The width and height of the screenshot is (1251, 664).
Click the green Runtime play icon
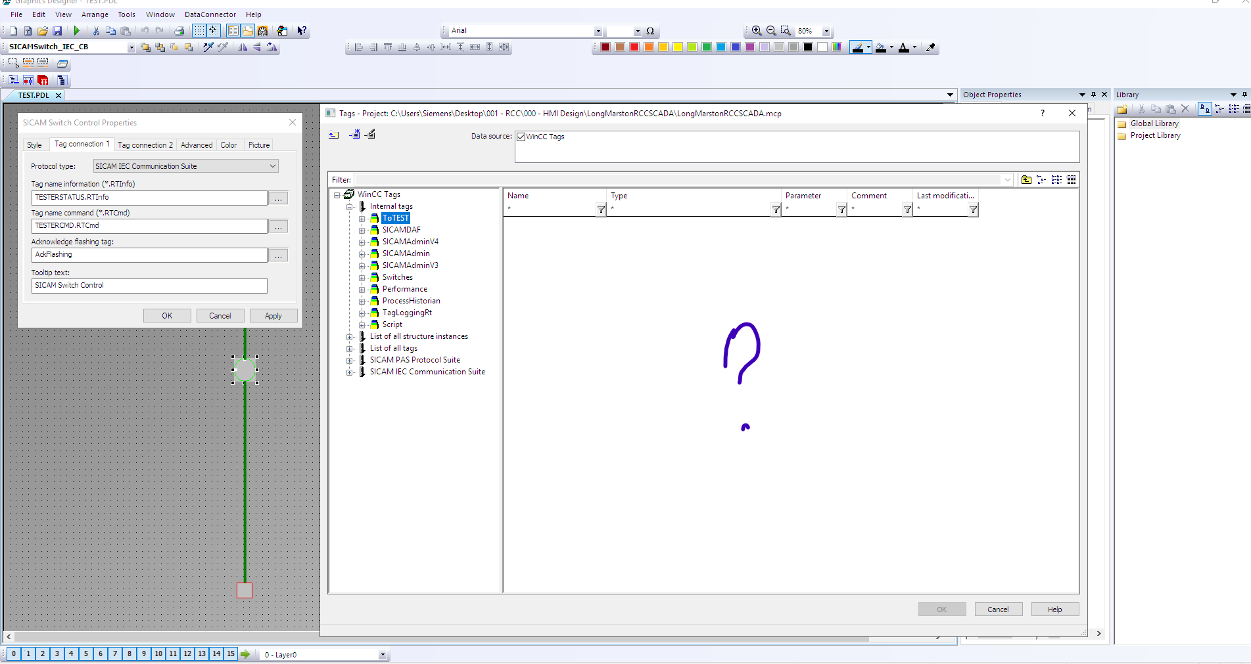pyautogui.click(x=77, y=31)
